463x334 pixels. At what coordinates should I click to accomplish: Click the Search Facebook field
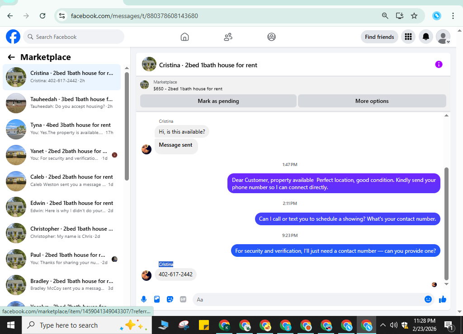pyautogui.click(x=74, y=37)
